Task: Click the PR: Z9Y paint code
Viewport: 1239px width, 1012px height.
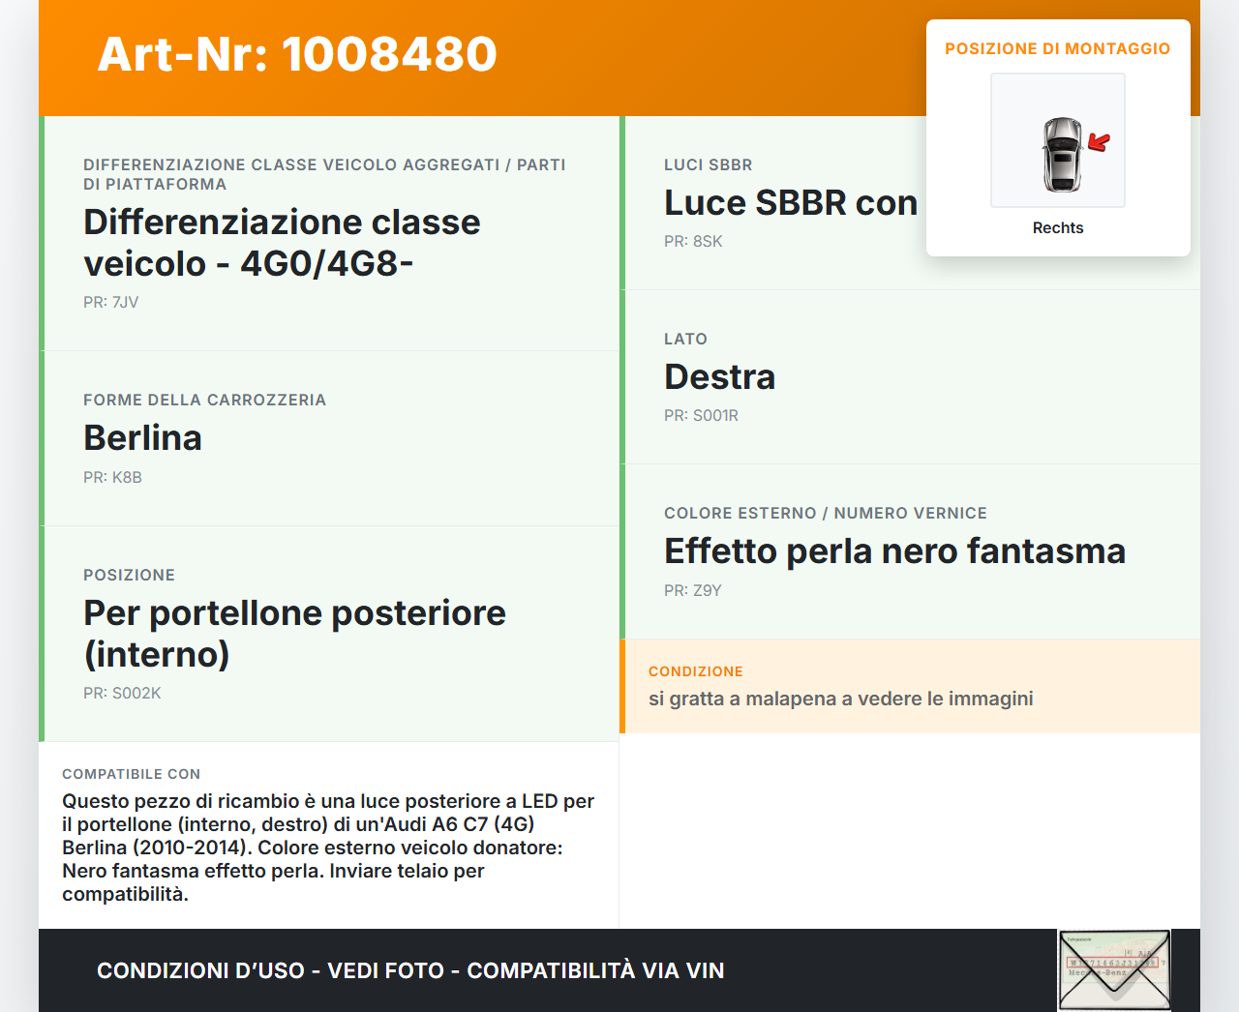Action: tap(693, 590)
